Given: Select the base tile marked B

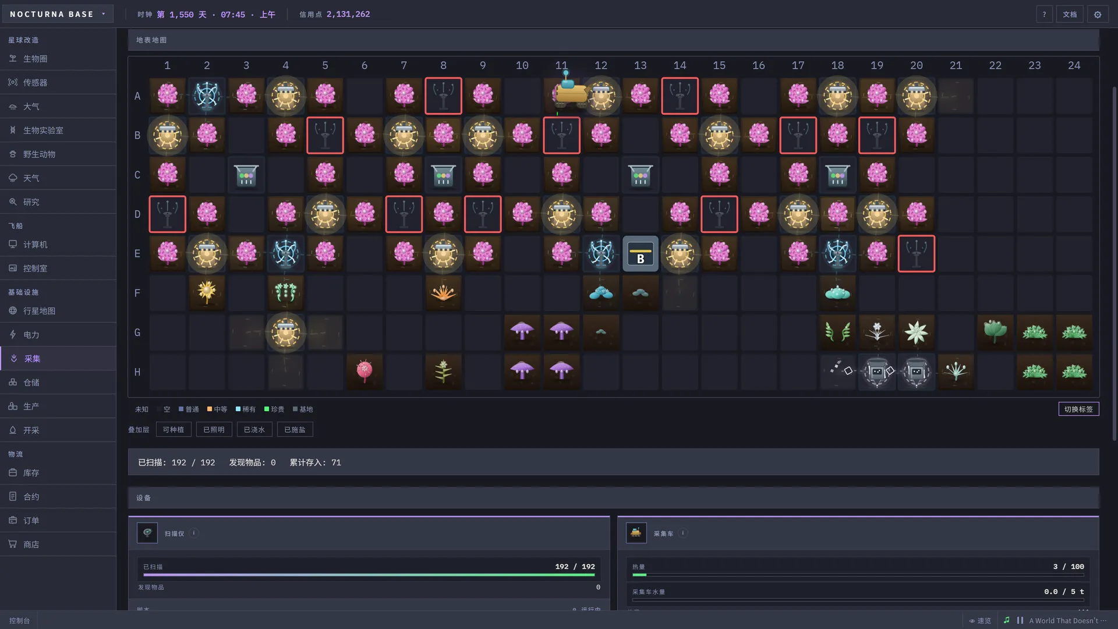Looking at the screenshot, I should [641, 254].
